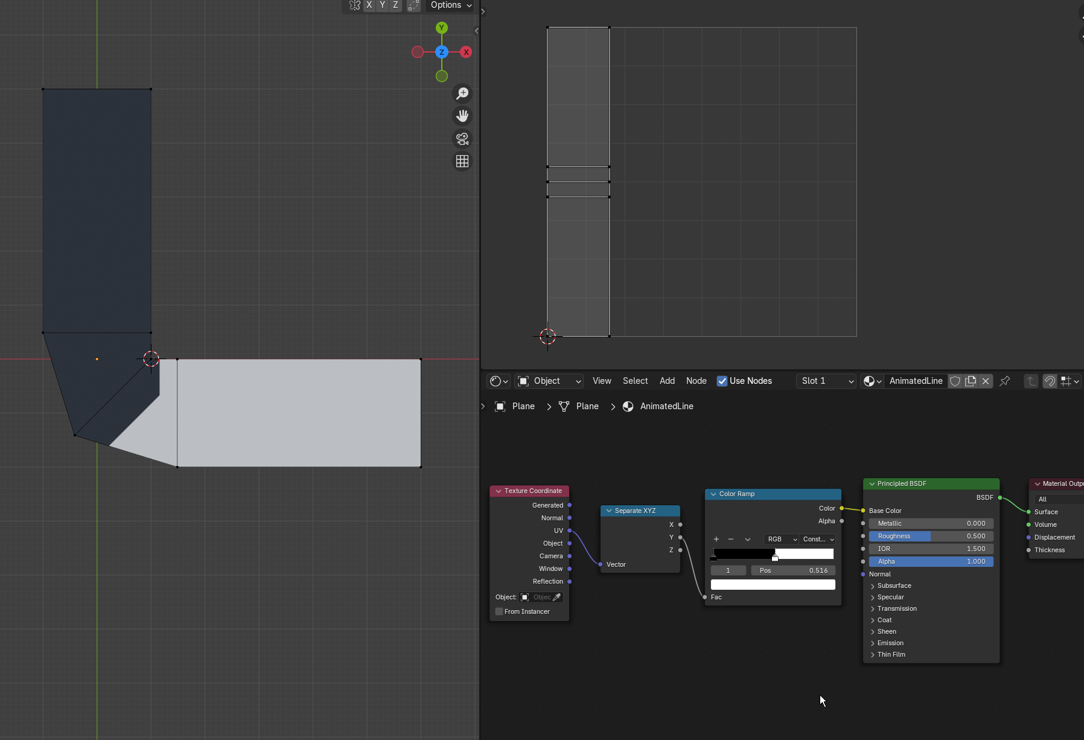Toggle the node snapping magnet icon
Image resolution: width=1084 pixels, height=740 pixels.
point(1050,381)
